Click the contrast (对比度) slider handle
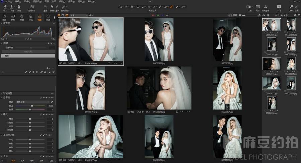The width and height of the screenshot is (301, 163). [30, 123]
